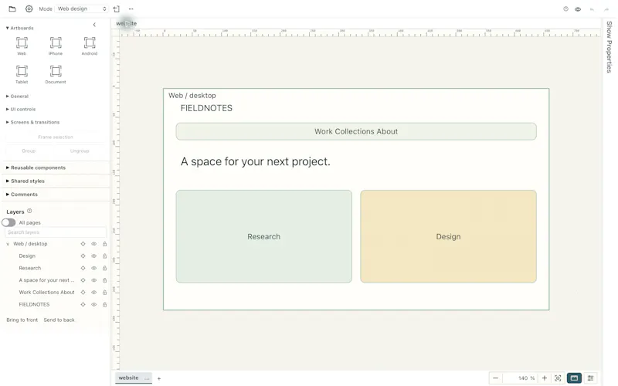Hide the Work Collections About layer
This screenshot has height=386, width=618.
click(x=93, y=293)
